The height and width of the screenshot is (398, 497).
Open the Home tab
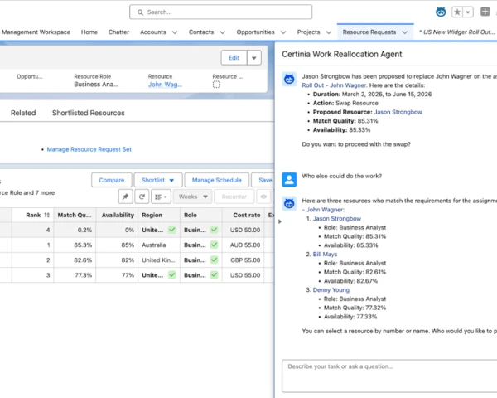tap(89, 32)
